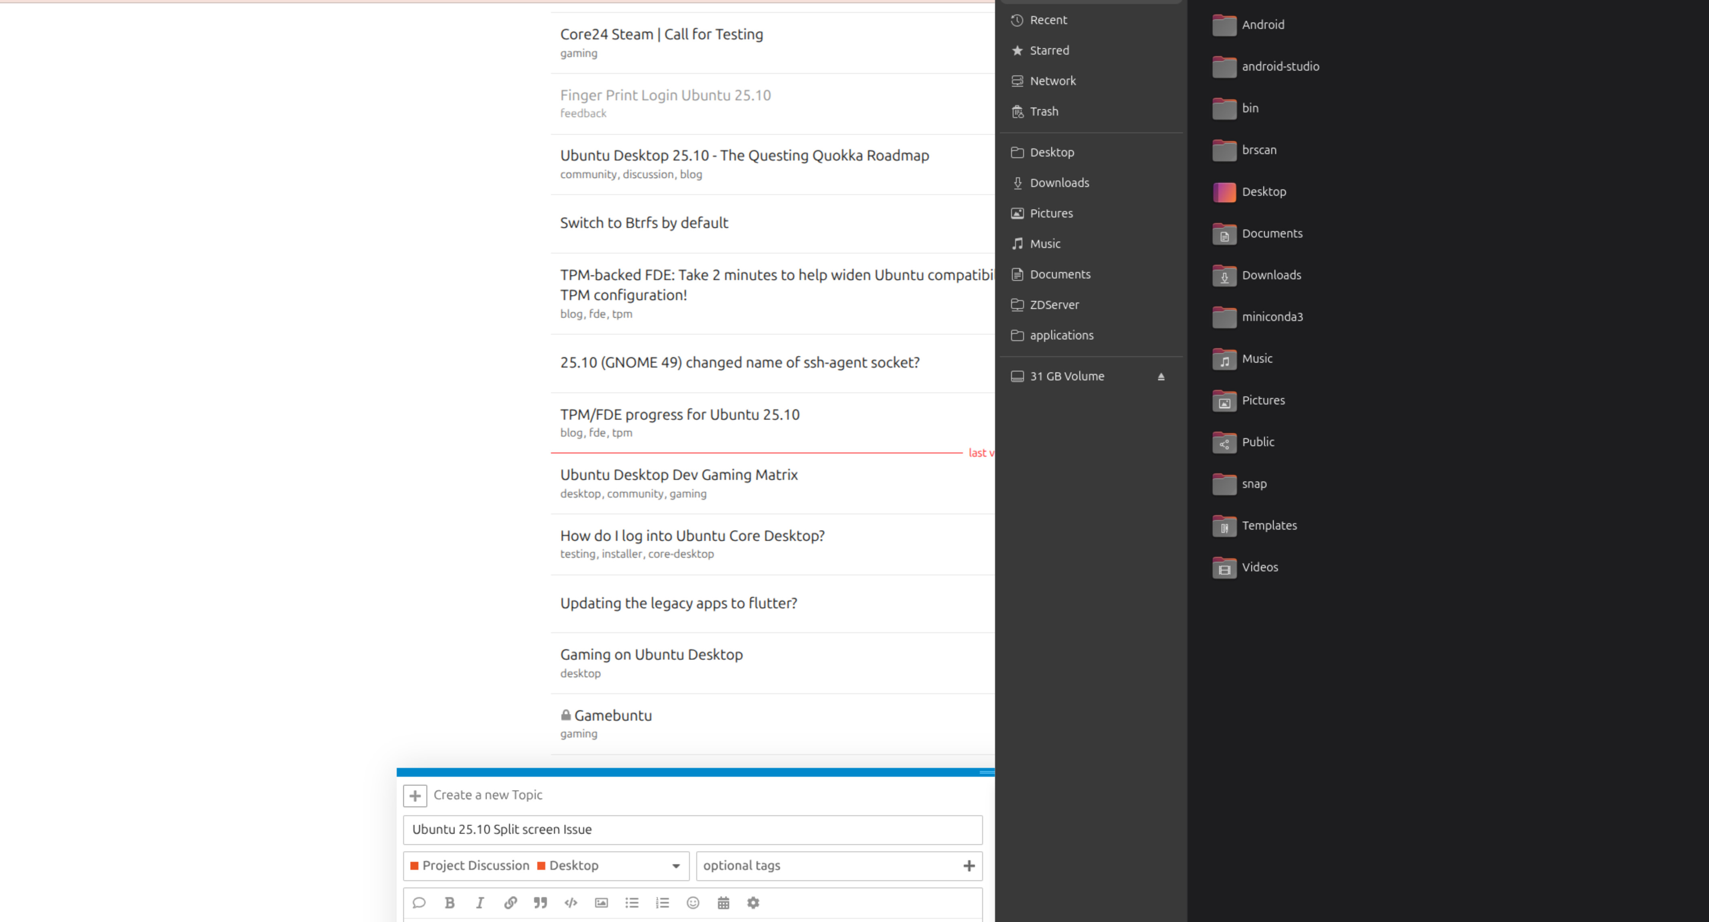1709x922 pixels.
Task: Insert a hyperlink via composer toolbar
Action: coord(510,903)
